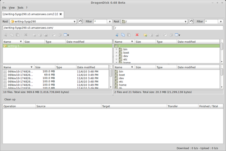The height and width of the screenshot is (151, 226).
Task: Open the File menu
Action: point(4,8)
